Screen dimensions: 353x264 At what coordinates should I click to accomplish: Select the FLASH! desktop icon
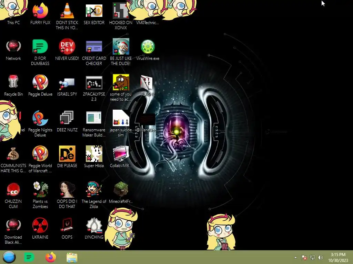(147, 82)
